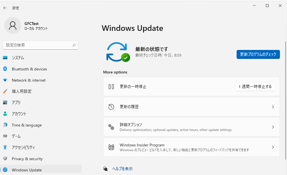
Task: Click the アクセシビリティ figure icon
Action: [x=5, y=147]
